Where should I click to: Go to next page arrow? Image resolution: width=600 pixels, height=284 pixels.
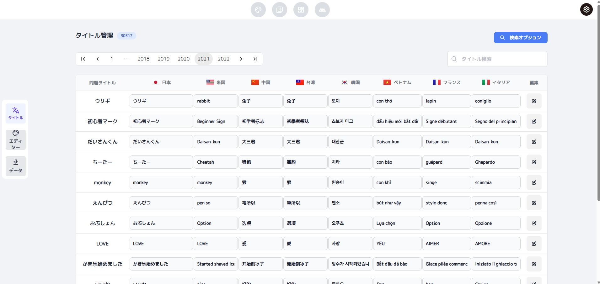(x=241, y=59)
